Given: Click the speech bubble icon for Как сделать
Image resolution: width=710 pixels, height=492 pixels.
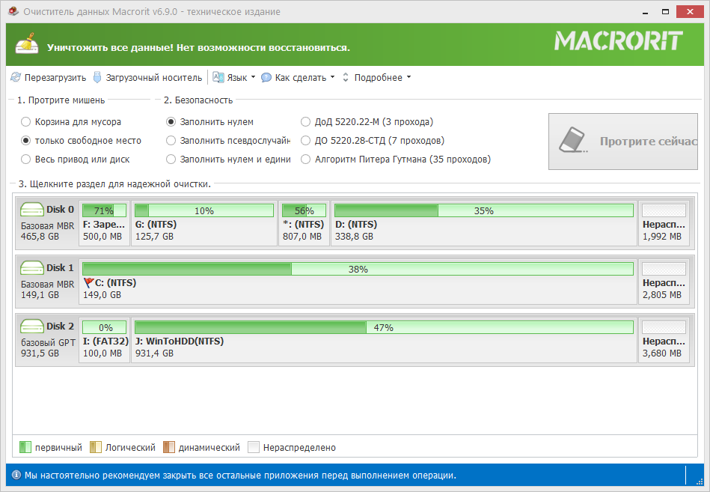Looking at the screenshot, I should 266,77.
